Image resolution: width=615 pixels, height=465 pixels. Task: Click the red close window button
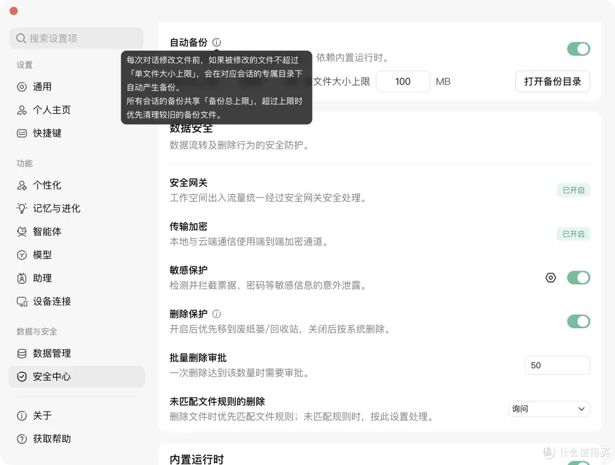tap(14, 11)
